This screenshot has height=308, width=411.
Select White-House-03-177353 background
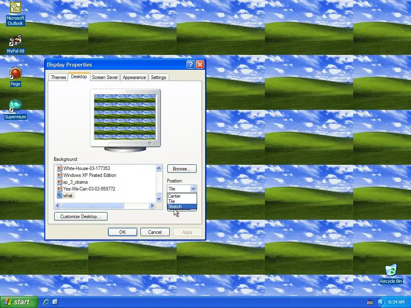point(87,168)
